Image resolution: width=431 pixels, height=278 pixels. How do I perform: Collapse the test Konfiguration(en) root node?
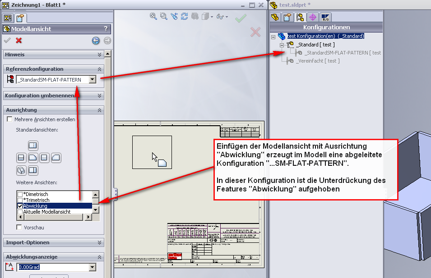coord(273,36)
